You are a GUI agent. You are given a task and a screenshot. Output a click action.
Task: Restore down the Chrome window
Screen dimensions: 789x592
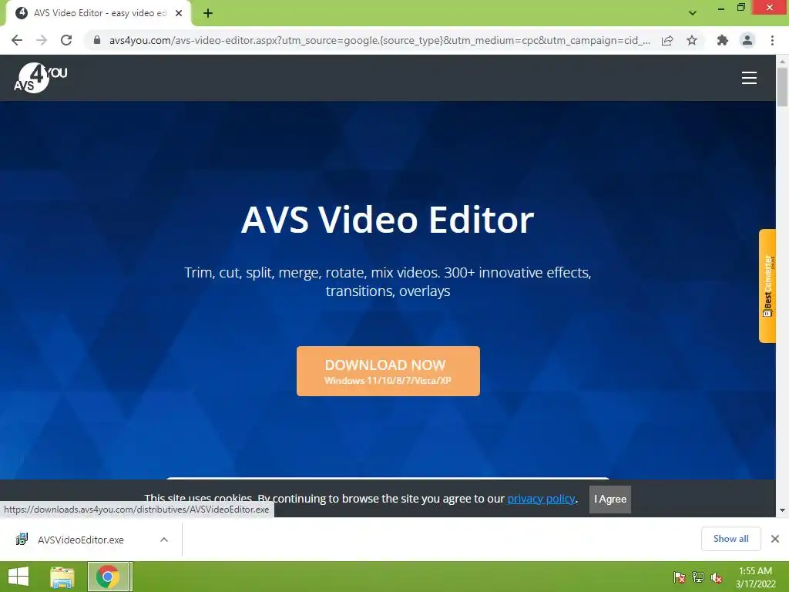pos(740,8)
